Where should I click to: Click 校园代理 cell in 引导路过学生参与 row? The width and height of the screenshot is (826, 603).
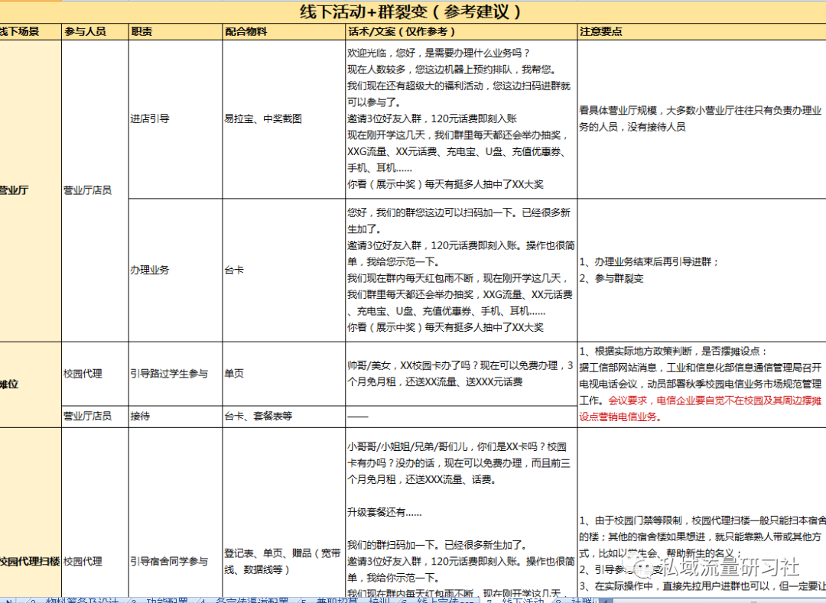[x=95, y=374]
